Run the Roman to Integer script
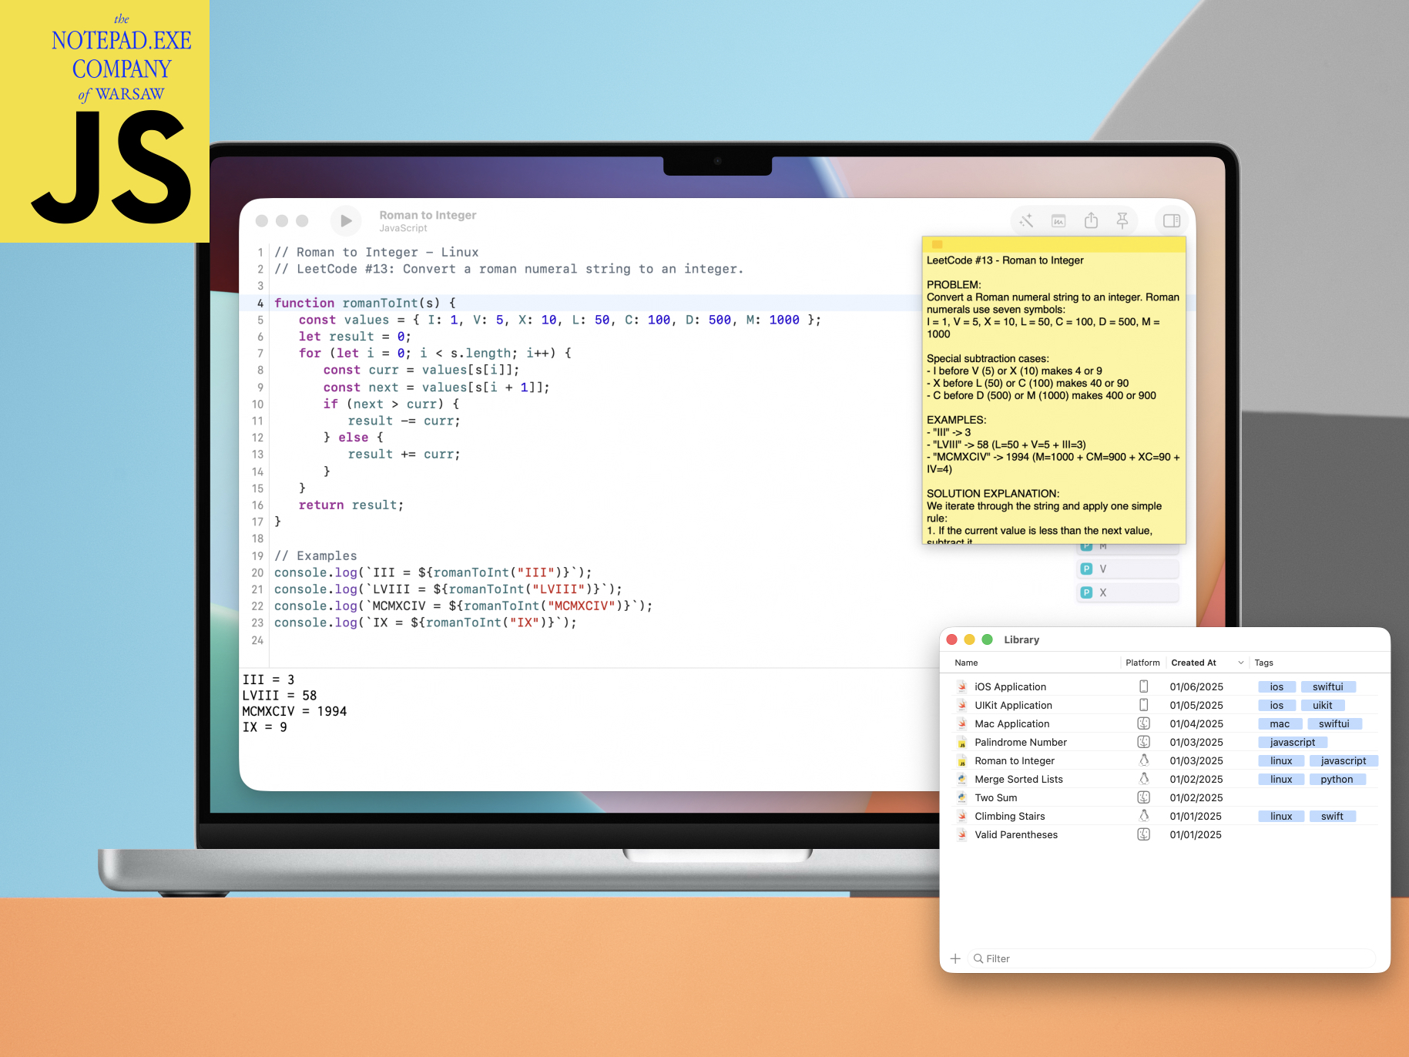Image resolution: width=1409 pixels, height=1057 pixels. pyautogui.click(x=345, y=221)
